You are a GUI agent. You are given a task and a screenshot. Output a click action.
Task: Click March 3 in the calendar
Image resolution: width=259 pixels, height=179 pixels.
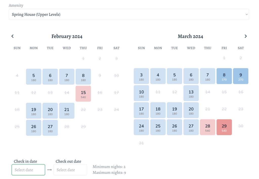141,76
